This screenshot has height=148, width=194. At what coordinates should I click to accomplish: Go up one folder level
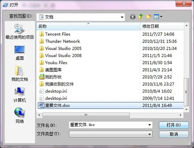(140, 17)
